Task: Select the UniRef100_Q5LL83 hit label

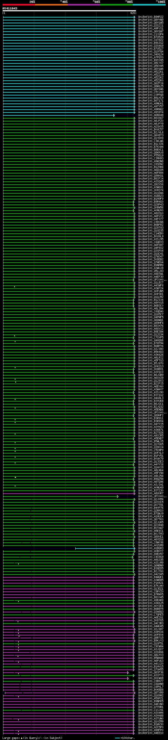Action: 151,271
